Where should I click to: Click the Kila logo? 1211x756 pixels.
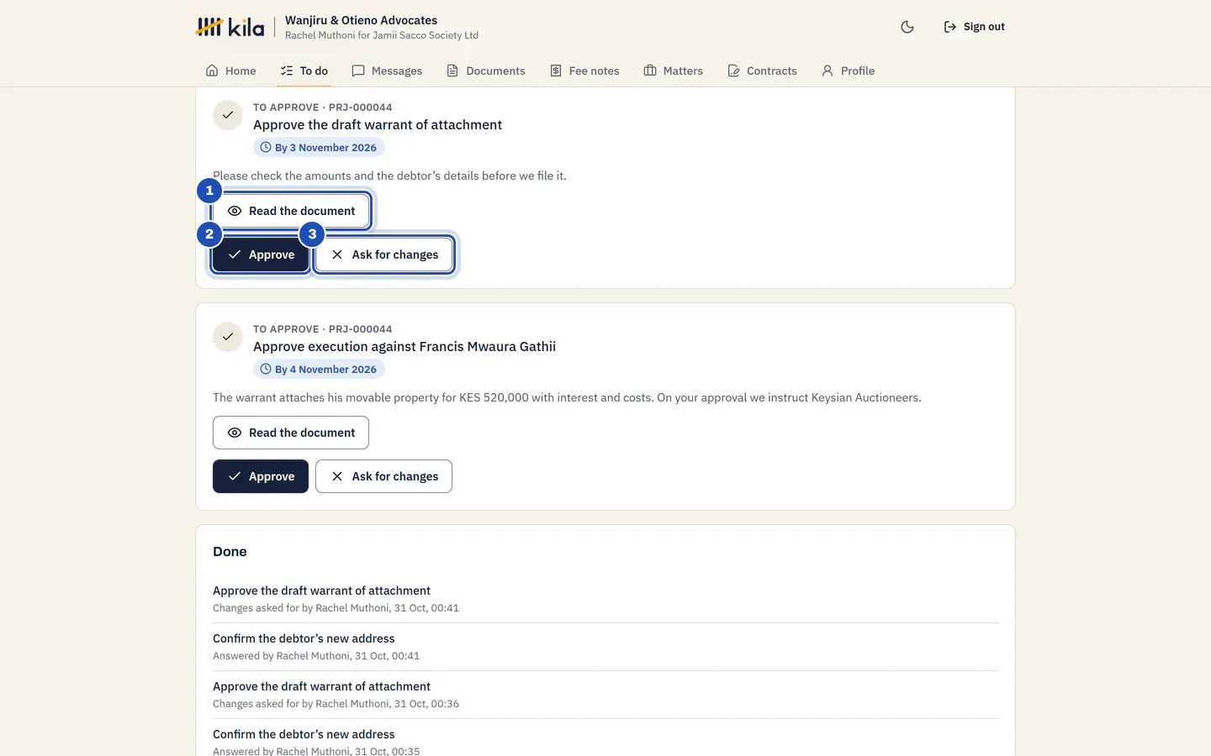click(x=230, y=27)
